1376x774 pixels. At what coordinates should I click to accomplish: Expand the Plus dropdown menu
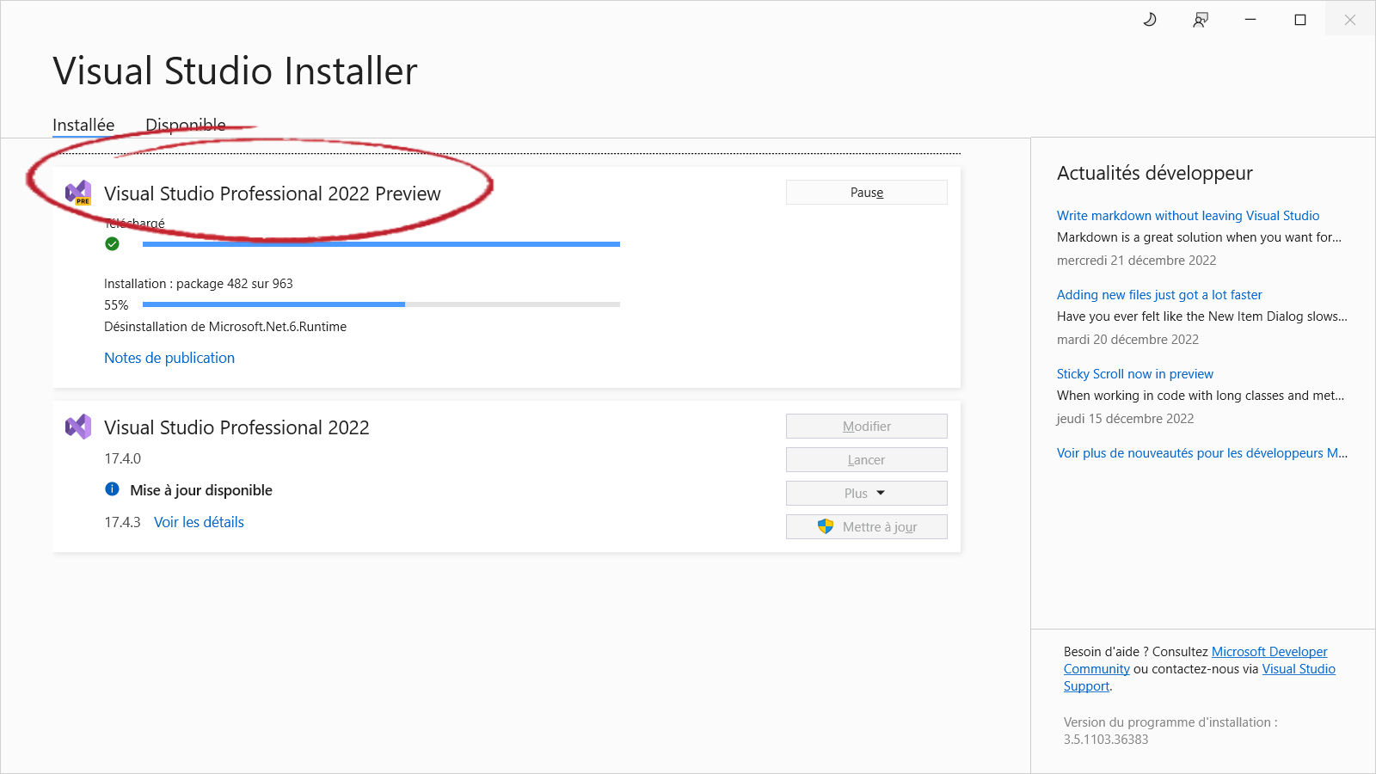866,493
